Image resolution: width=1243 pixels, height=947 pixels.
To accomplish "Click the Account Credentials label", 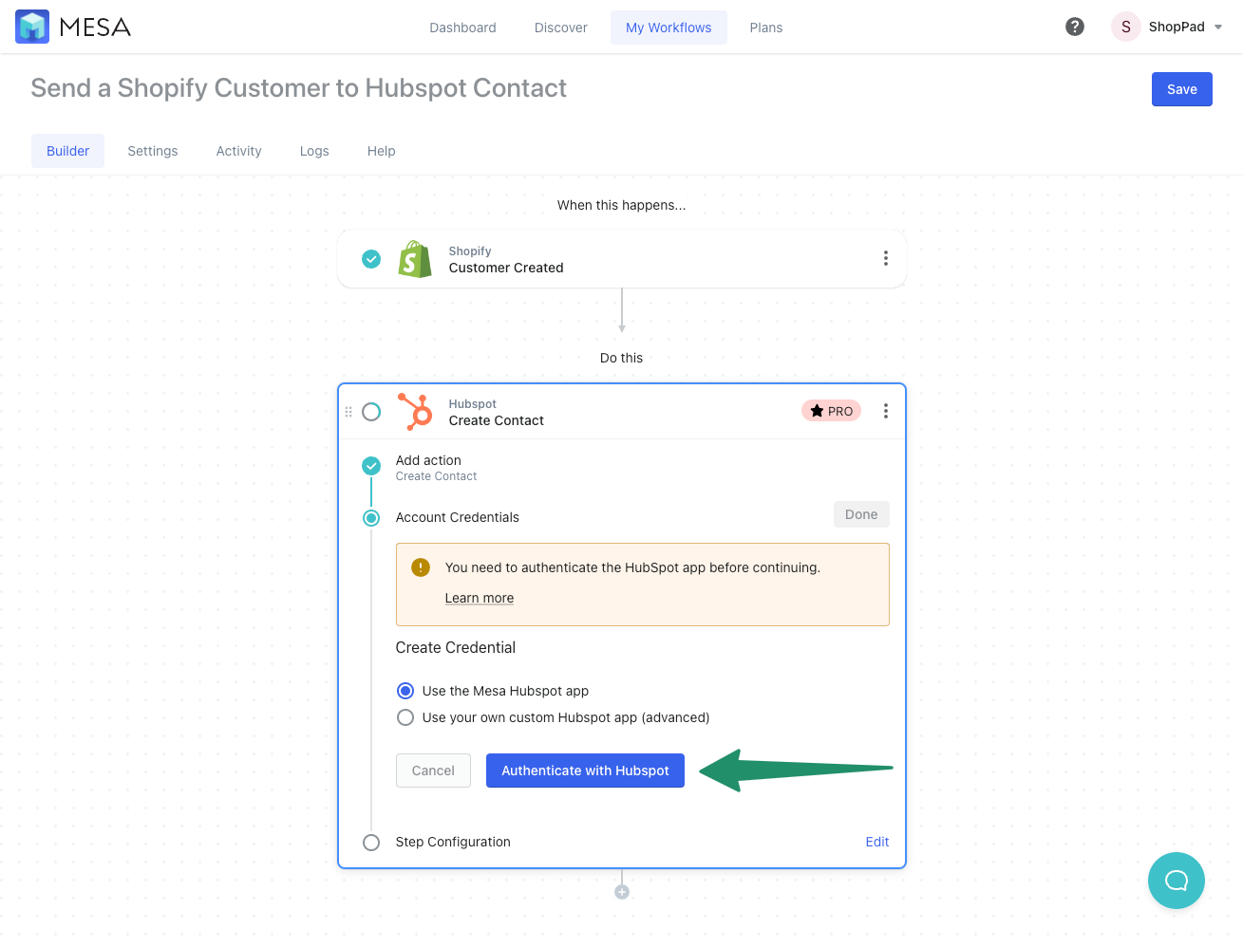I will [458, 517].
